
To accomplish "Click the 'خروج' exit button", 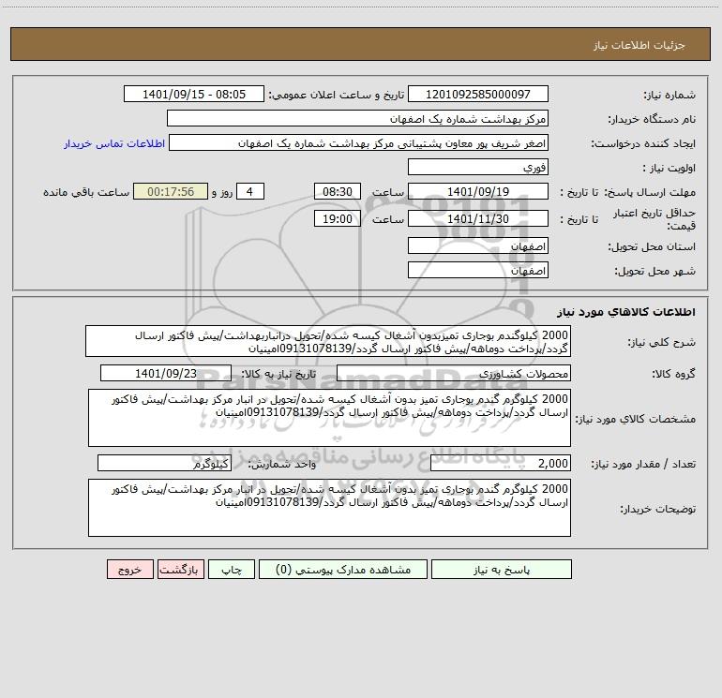I will click(x=129, y=570).
